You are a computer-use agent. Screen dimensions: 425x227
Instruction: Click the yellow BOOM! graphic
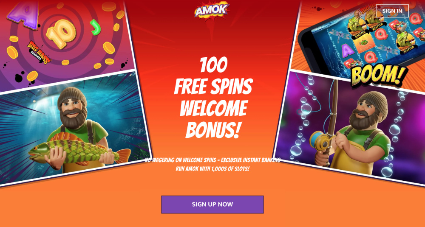(x=379, y=76)
